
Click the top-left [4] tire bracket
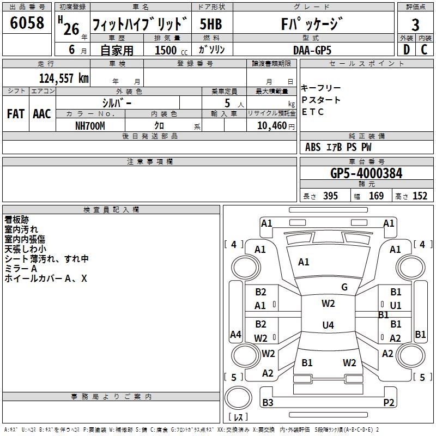coord(234,245)
